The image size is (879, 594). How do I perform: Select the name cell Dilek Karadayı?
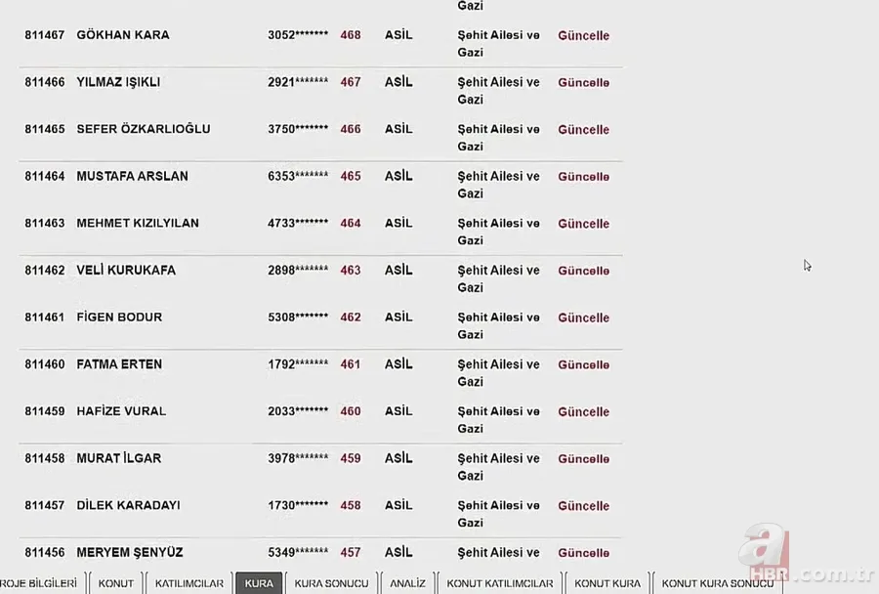pyautogui.click(x=128, y=505)
